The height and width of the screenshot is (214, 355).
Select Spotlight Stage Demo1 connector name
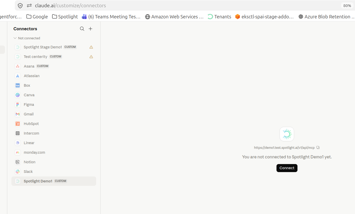pyautogui.click(x=43, y=47)
